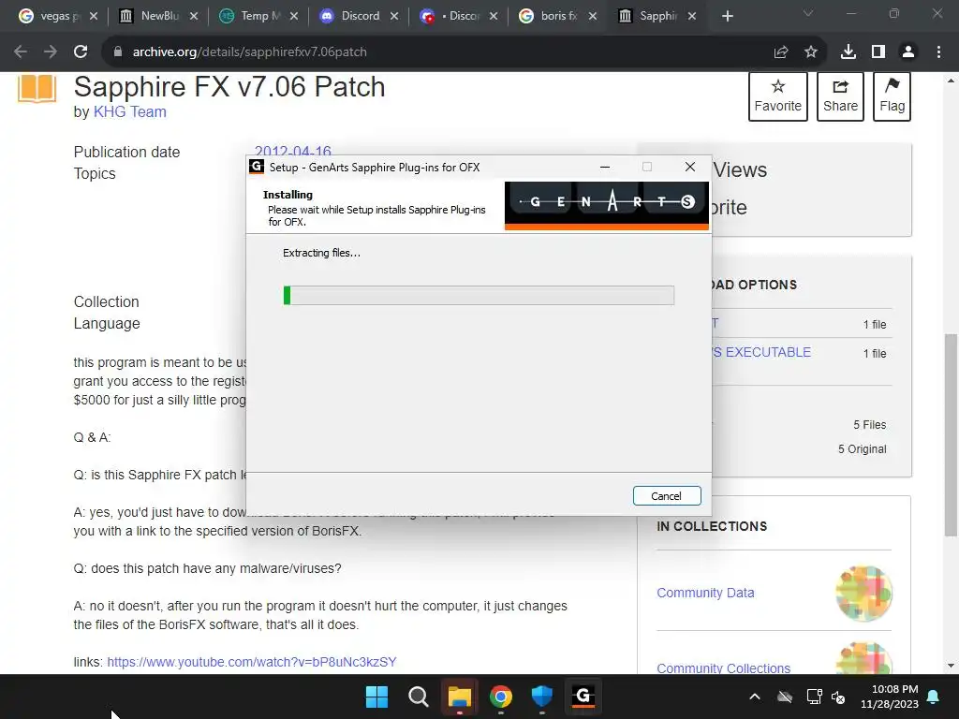Open the tab search dropdown chevron
The height and width of the screenshot is (719, 959).
(808, 13)
